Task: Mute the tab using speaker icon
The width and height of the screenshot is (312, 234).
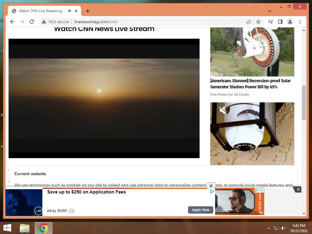Action: (x=69, y=11)
